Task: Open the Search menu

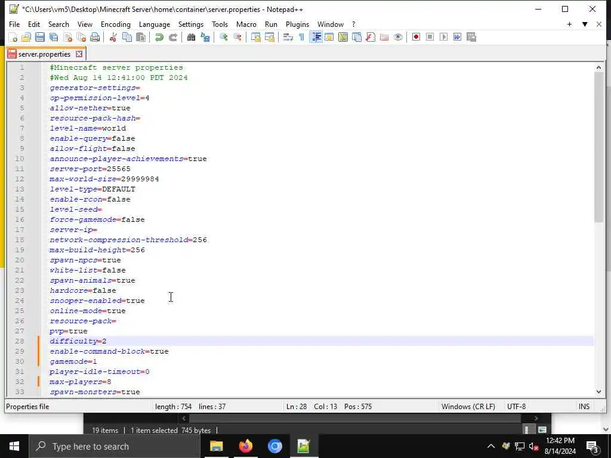Action: point(58,24)
